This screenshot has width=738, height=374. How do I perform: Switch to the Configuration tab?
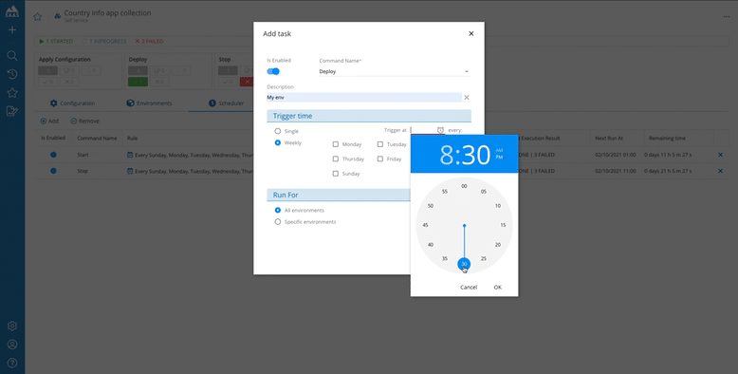(72, 103)
